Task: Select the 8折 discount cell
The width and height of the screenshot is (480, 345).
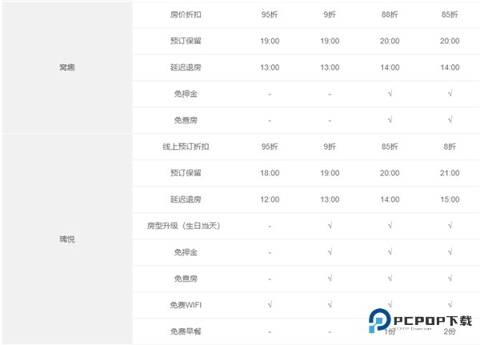Action: pyautogui.click(x=450, y=146)
